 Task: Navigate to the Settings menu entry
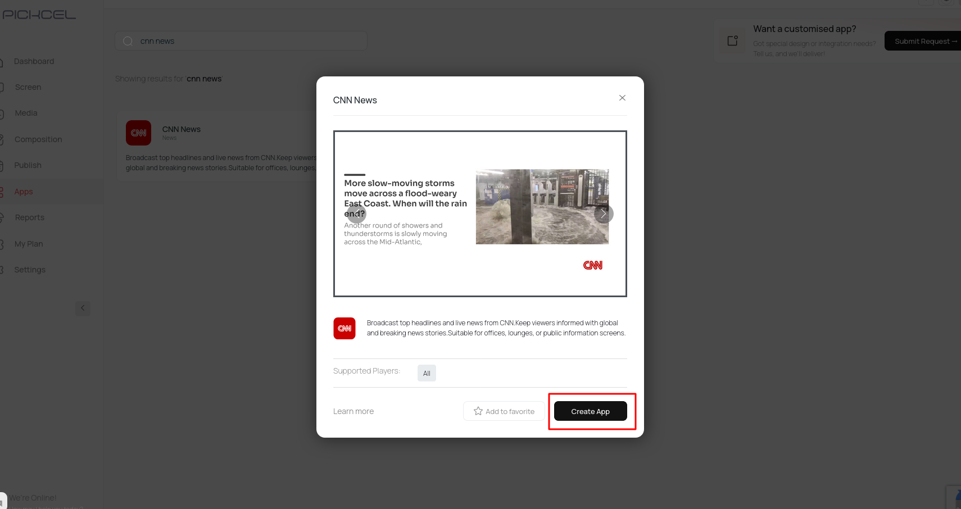point(29,269)
